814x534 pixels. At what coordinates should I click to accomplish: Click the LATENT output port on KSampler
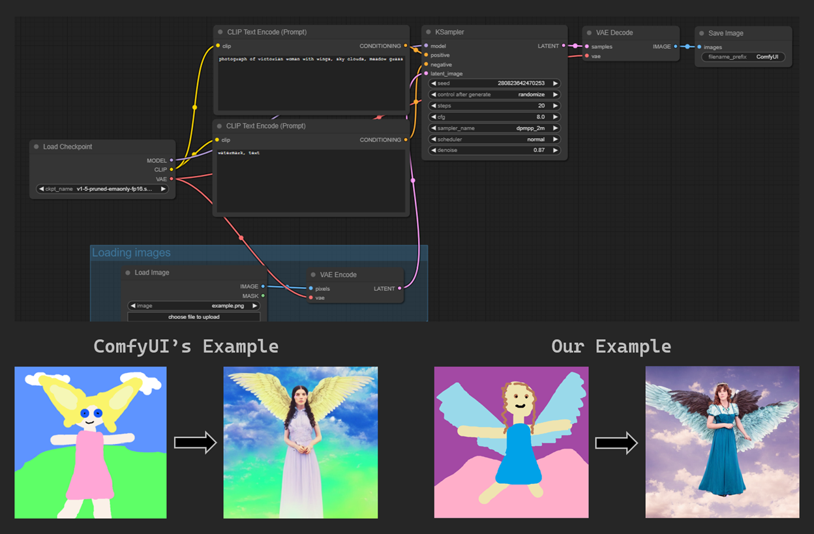[x=564, y=46]
